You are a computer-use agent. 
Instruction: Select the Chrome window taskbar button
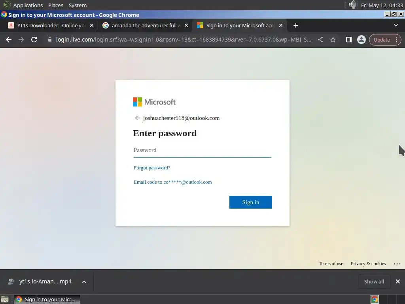(47, 299)
